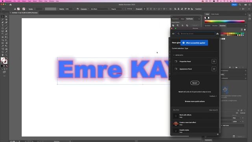This screenshot has height=142, width=252.
Task: Open the Illustrator app menu
Action: 8,1
